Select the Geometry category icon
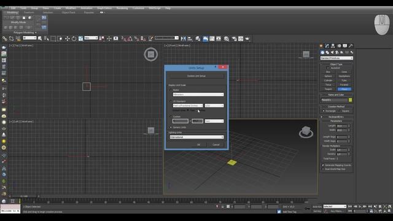393x221 pixels. 322,52
